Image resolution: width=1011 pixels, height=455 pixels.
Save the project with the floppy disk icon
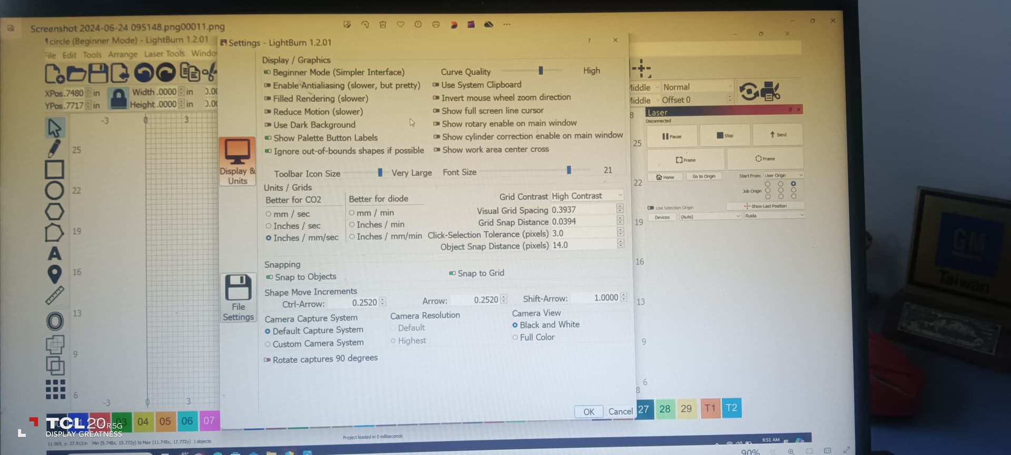coord(98,73)
